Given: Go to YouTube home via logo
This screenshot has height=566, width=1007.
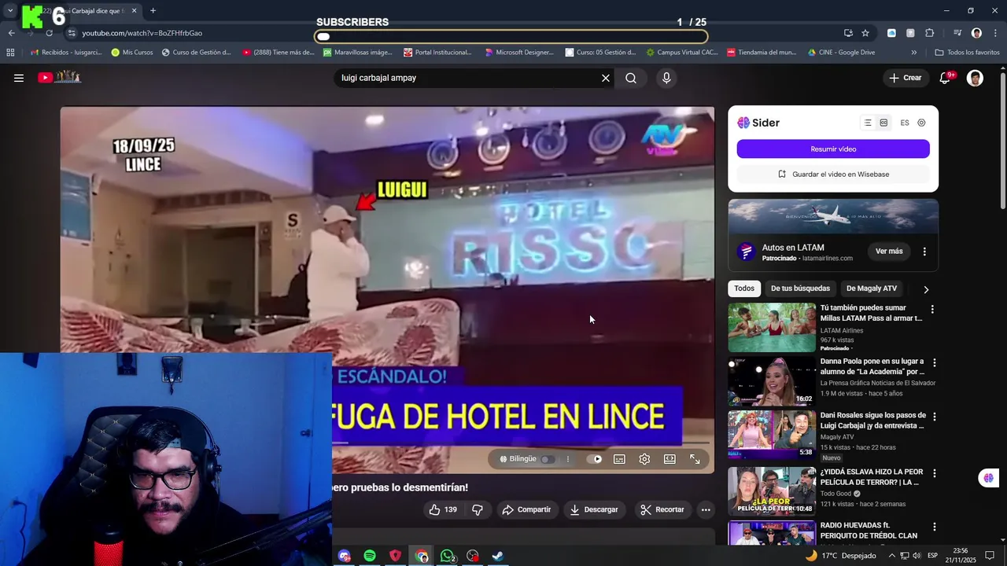Looking at the screenshot, I should click(x=60, y=77).
